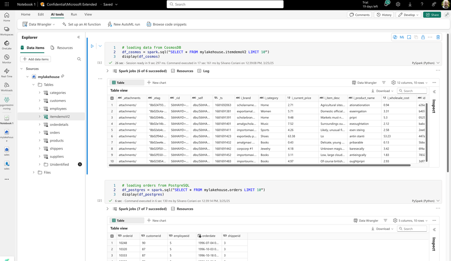Click the horizontal scrollbar of first table
The height and width of the screenshot is (261, 451).
click(x=260, y=165)
